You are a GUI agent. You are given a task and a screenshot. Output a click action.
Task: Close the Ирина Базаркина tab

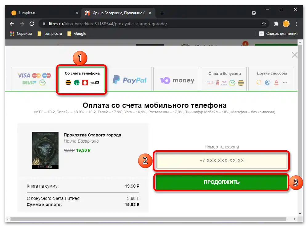[x=150, y=13]
